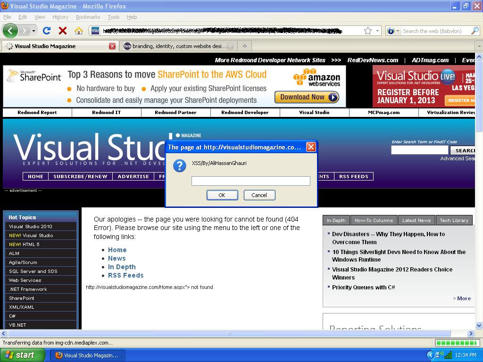
Task: Click the Forward arrow button
Action: pos(24,31)
